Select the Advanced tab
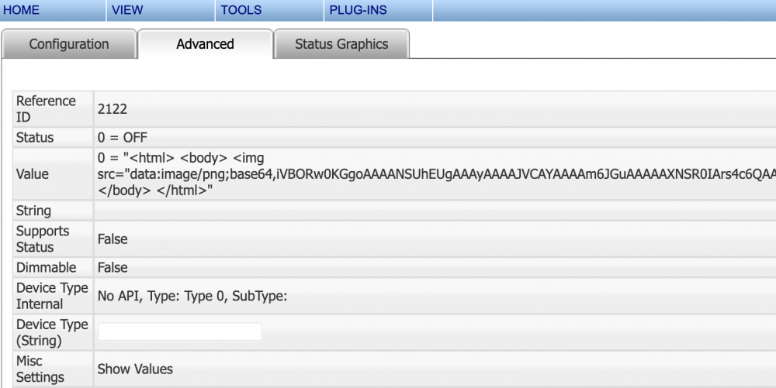This screenshot has width=776, height=388. coord(205,44)
